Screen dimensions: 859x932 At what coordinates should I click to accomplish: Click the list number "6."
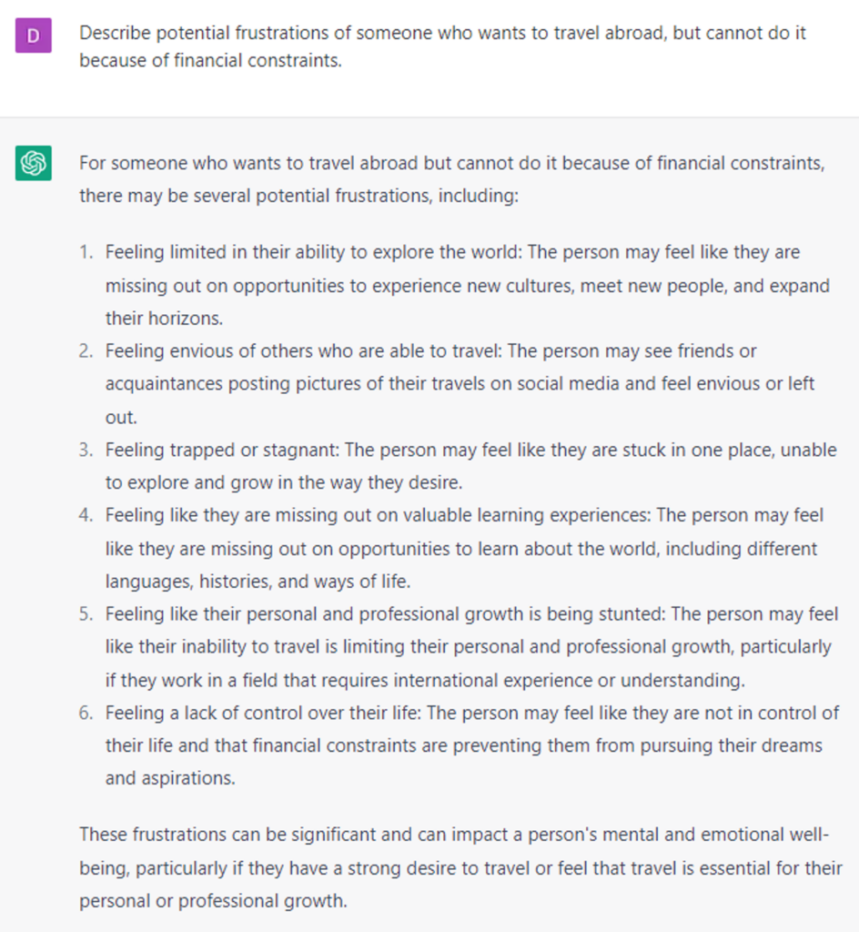(x=86, y=713)
